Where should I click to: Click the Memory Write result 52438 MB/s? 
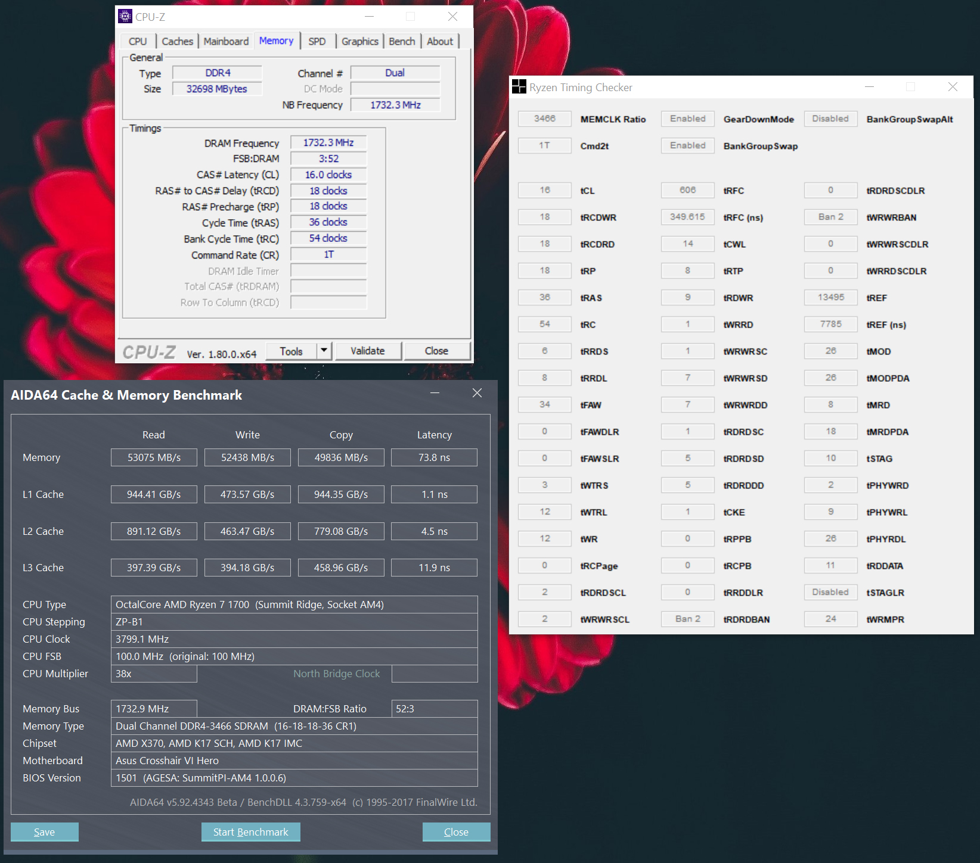tap(247, 457)
